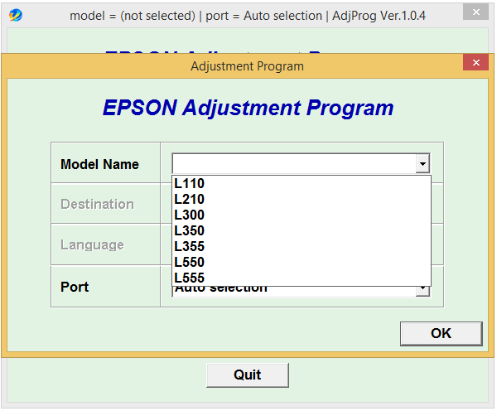
Task: Confirm selection with the OK button
Action: 442,334
